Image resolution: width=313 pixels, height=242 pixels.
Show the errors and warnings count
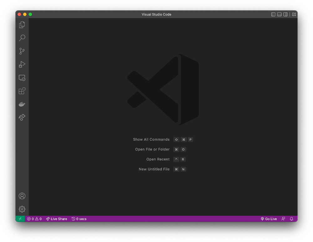(34, 219)
